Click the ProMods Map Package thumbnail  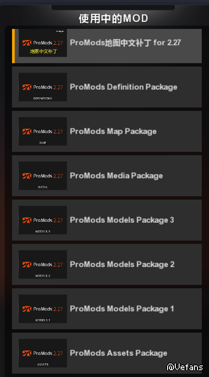pos(43,131)
